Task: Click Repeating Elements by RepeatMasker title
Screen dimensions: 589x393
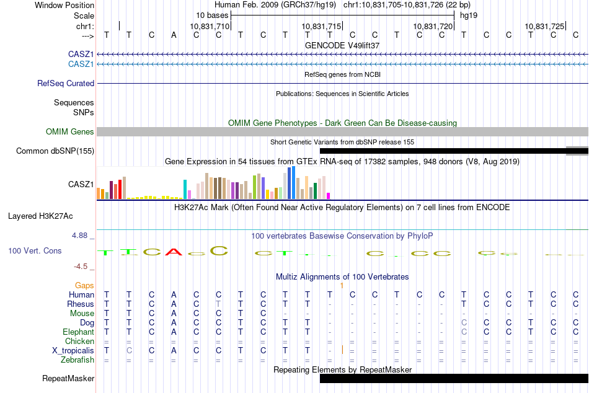Action: (342, 369)
